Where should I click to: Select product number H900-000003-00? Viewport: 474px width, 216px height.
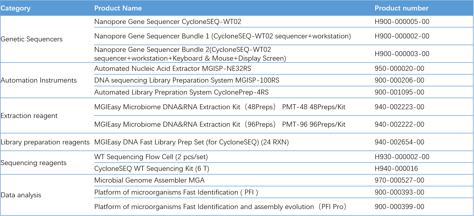402,54
